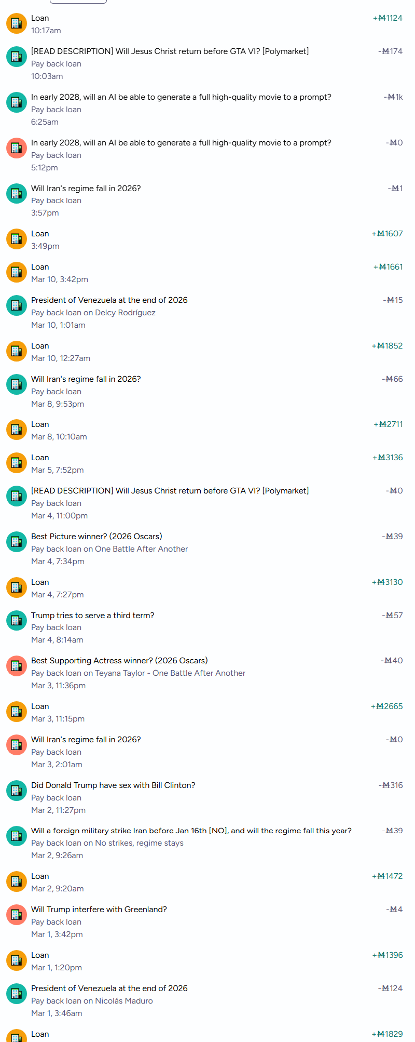
Task: Click the red icon beside Best Supporting Actress winner
Action: pyautogui.click(x=16, y=666)
